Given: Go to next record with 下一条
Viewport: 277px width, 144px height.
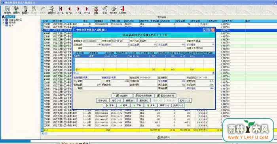Looking at the screenshot, I should point(78,10).
